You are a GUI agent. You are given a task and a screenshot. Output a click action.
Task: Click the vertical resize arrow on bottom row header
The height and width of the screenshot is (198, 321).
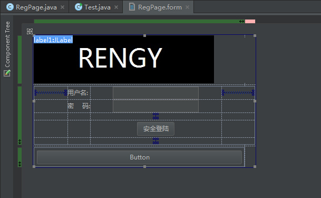(x=20, y=164)
